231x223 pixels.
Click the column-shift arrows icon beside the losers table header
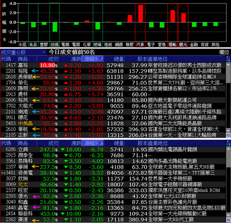[228, 143]
